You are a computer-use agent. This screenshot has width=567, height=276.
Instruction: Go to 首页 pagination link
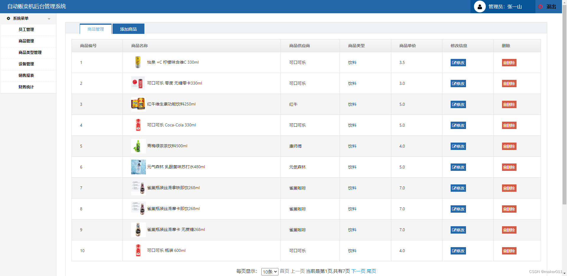[x=284, y=271]
